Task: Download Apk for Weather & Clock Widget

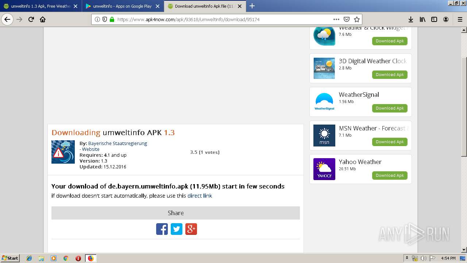Action: click(x=390, y=41)
